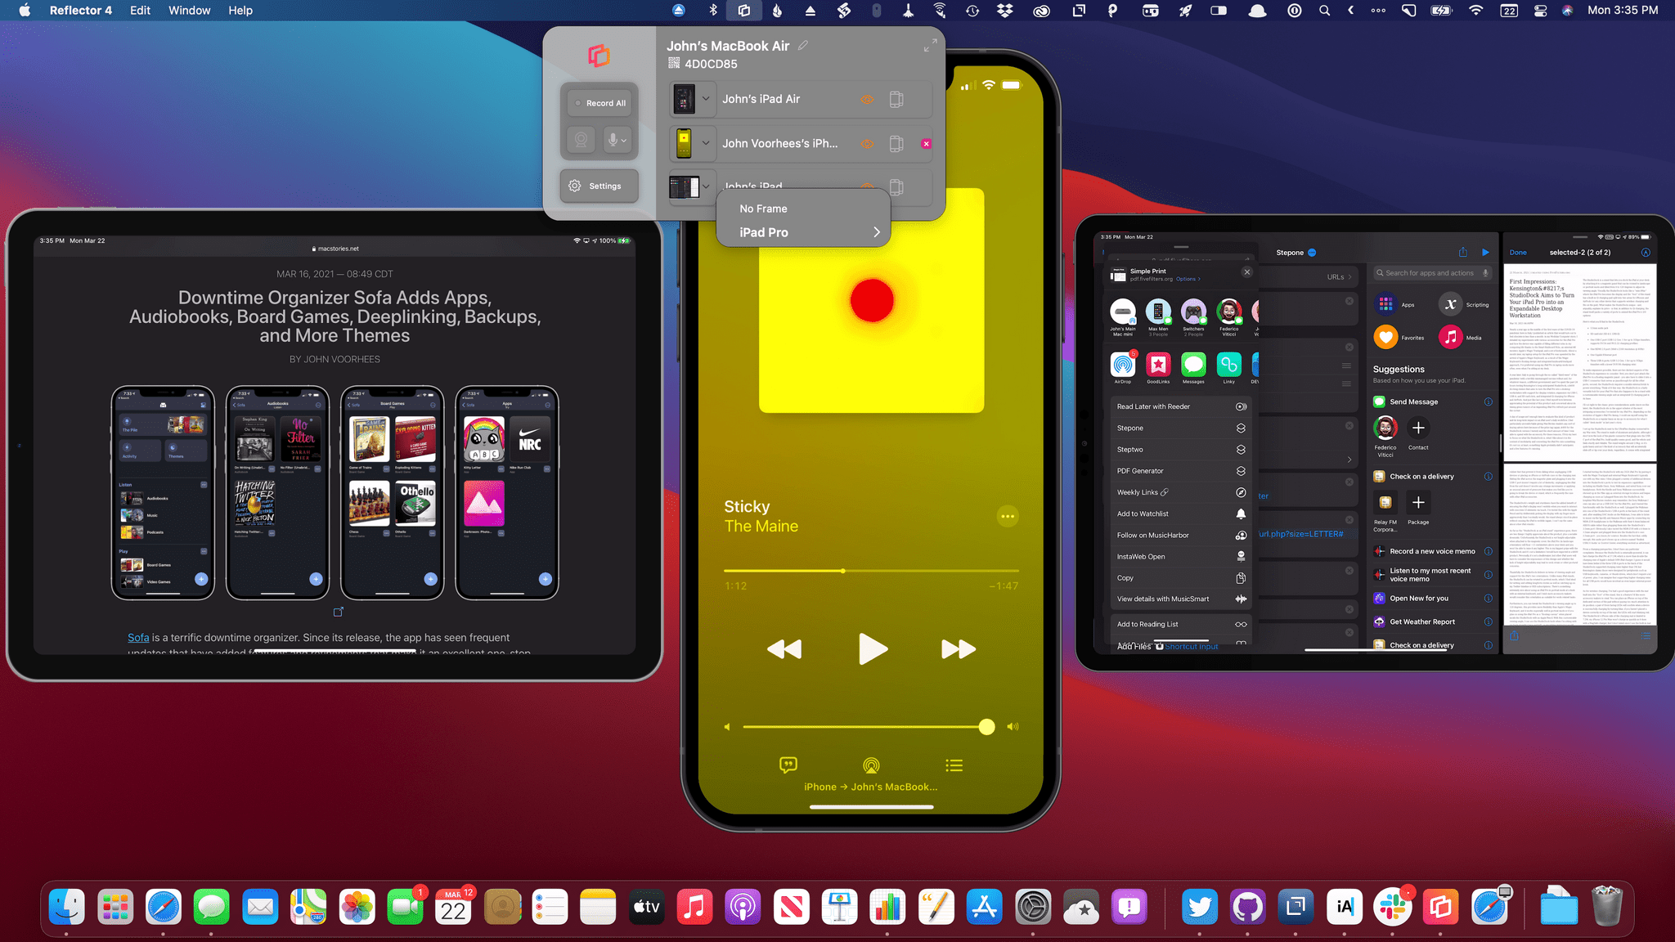The height and width of the screenshot is (942, 1675).
Task: Choose Linky in the iPad share sheet
Action: (x=1228, y=365)
